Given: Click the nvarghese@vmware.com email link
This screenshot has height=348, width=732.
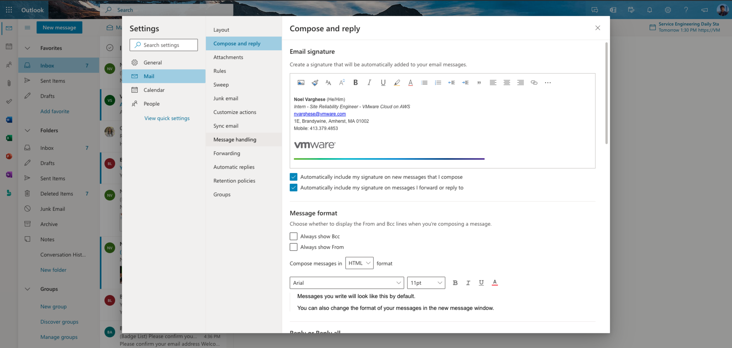Looking at the screenshot, I should coord(320,114).
